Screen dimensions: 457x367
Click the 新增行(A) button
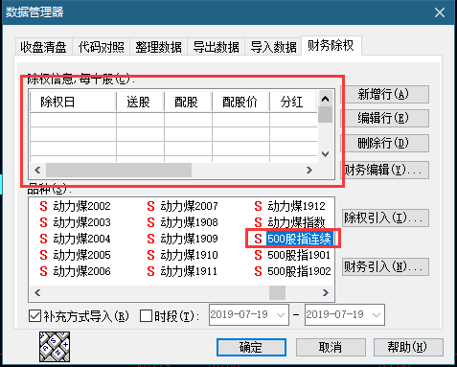pyautogui.click(x=384, y=94)
